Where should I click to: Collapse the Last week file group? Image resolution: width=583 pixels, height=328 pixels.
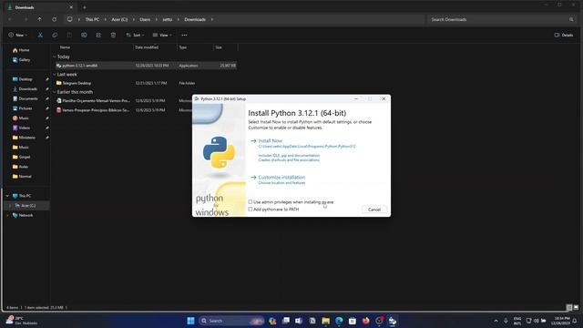[55, 75]
